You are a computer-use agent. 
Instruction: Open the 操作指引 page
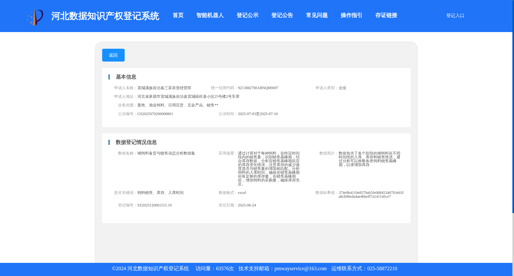point(351,15)
